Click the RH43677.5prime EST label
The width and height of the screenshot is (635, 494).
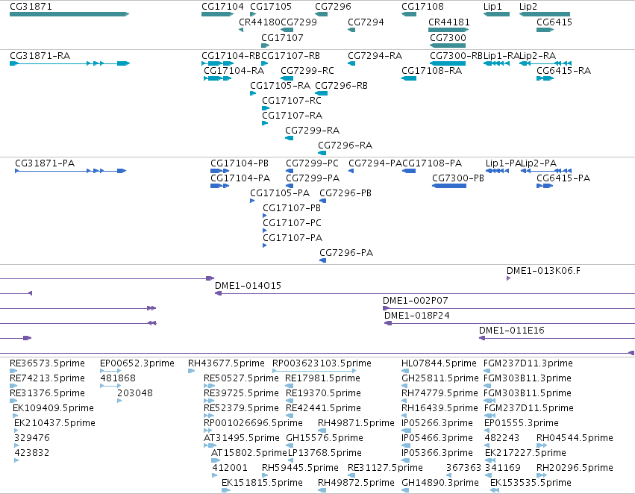click(x=226, y=363)
